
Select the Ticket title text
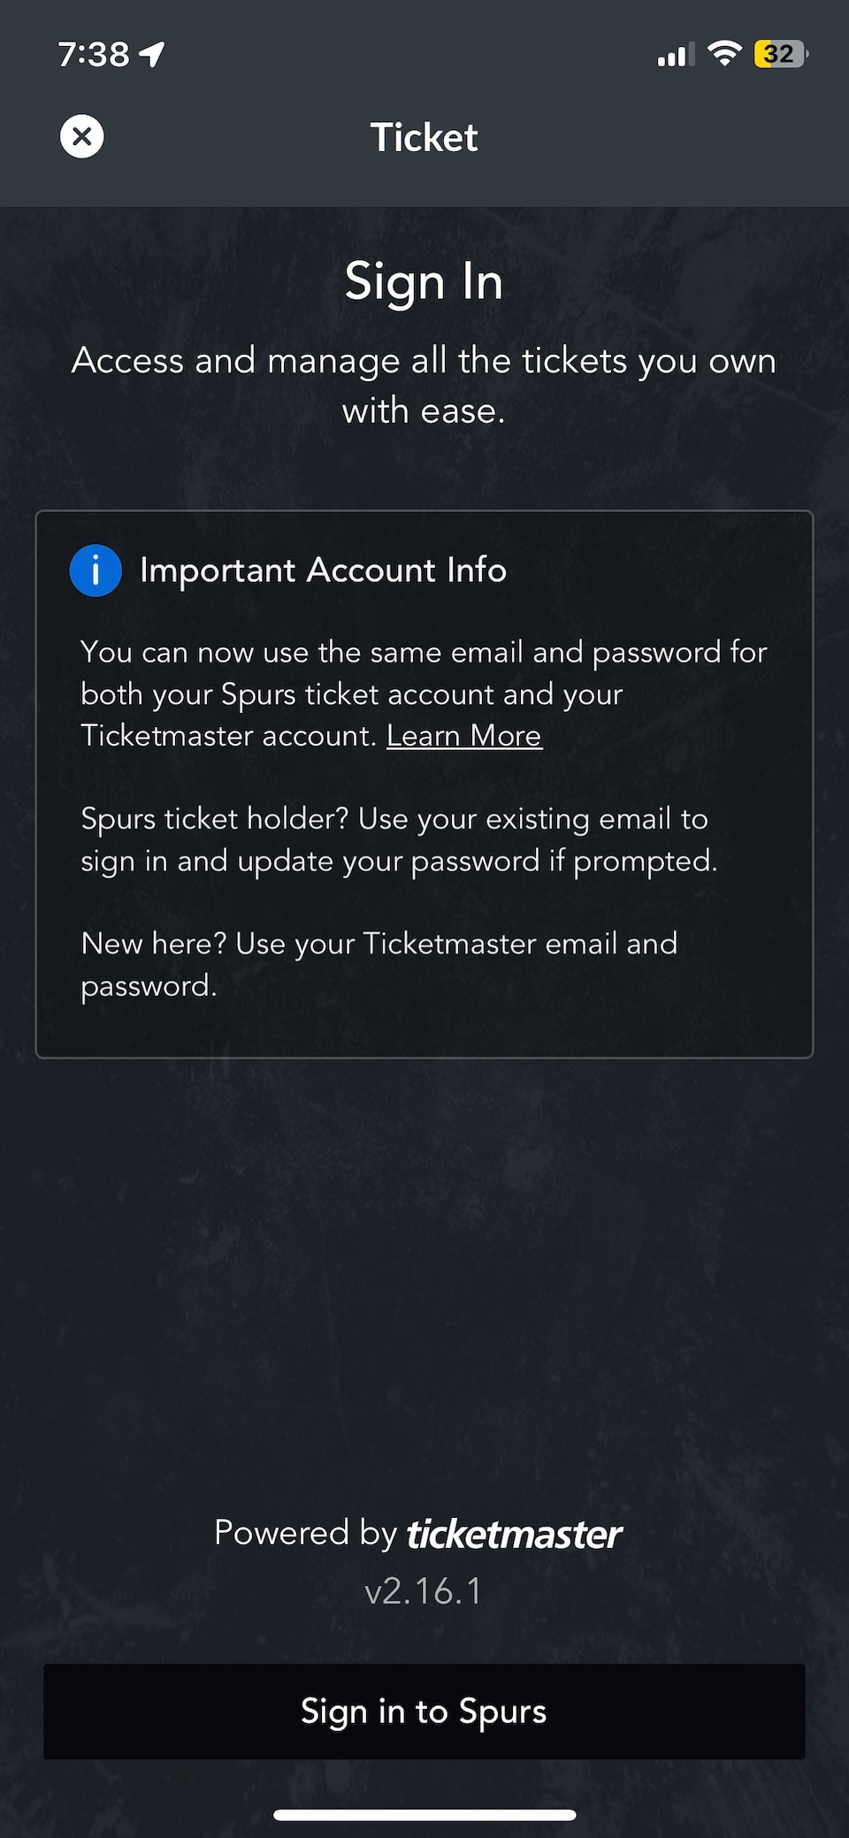point(424,136)
